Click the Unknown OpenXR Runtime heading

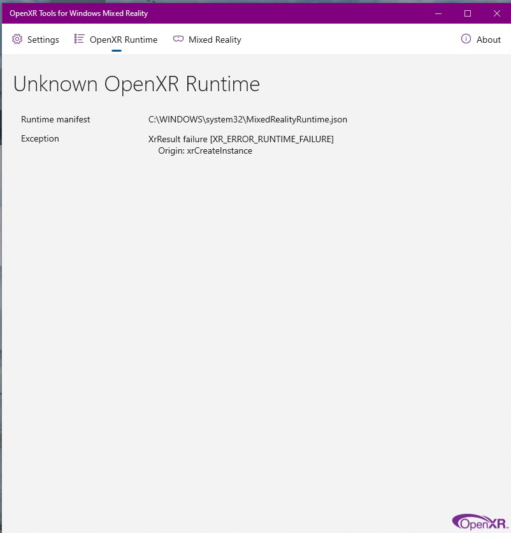[136, 84]
